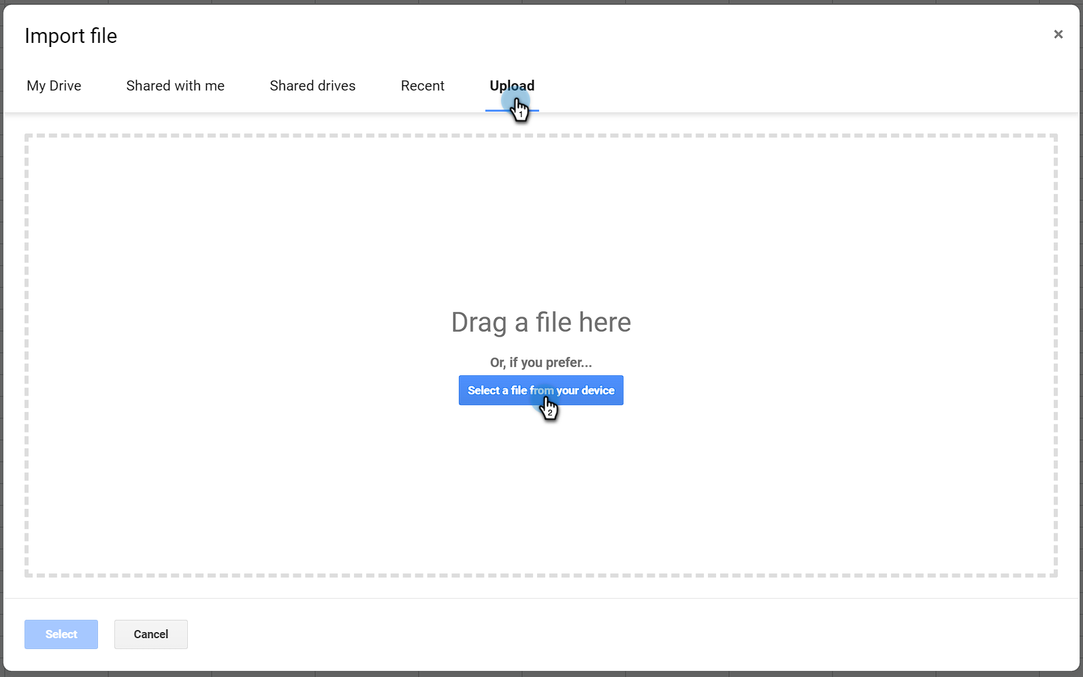Screen dimensions: 1083x677
Task: Click the 'Or, if you prefer...' text
Action: (x=541, y=362)
